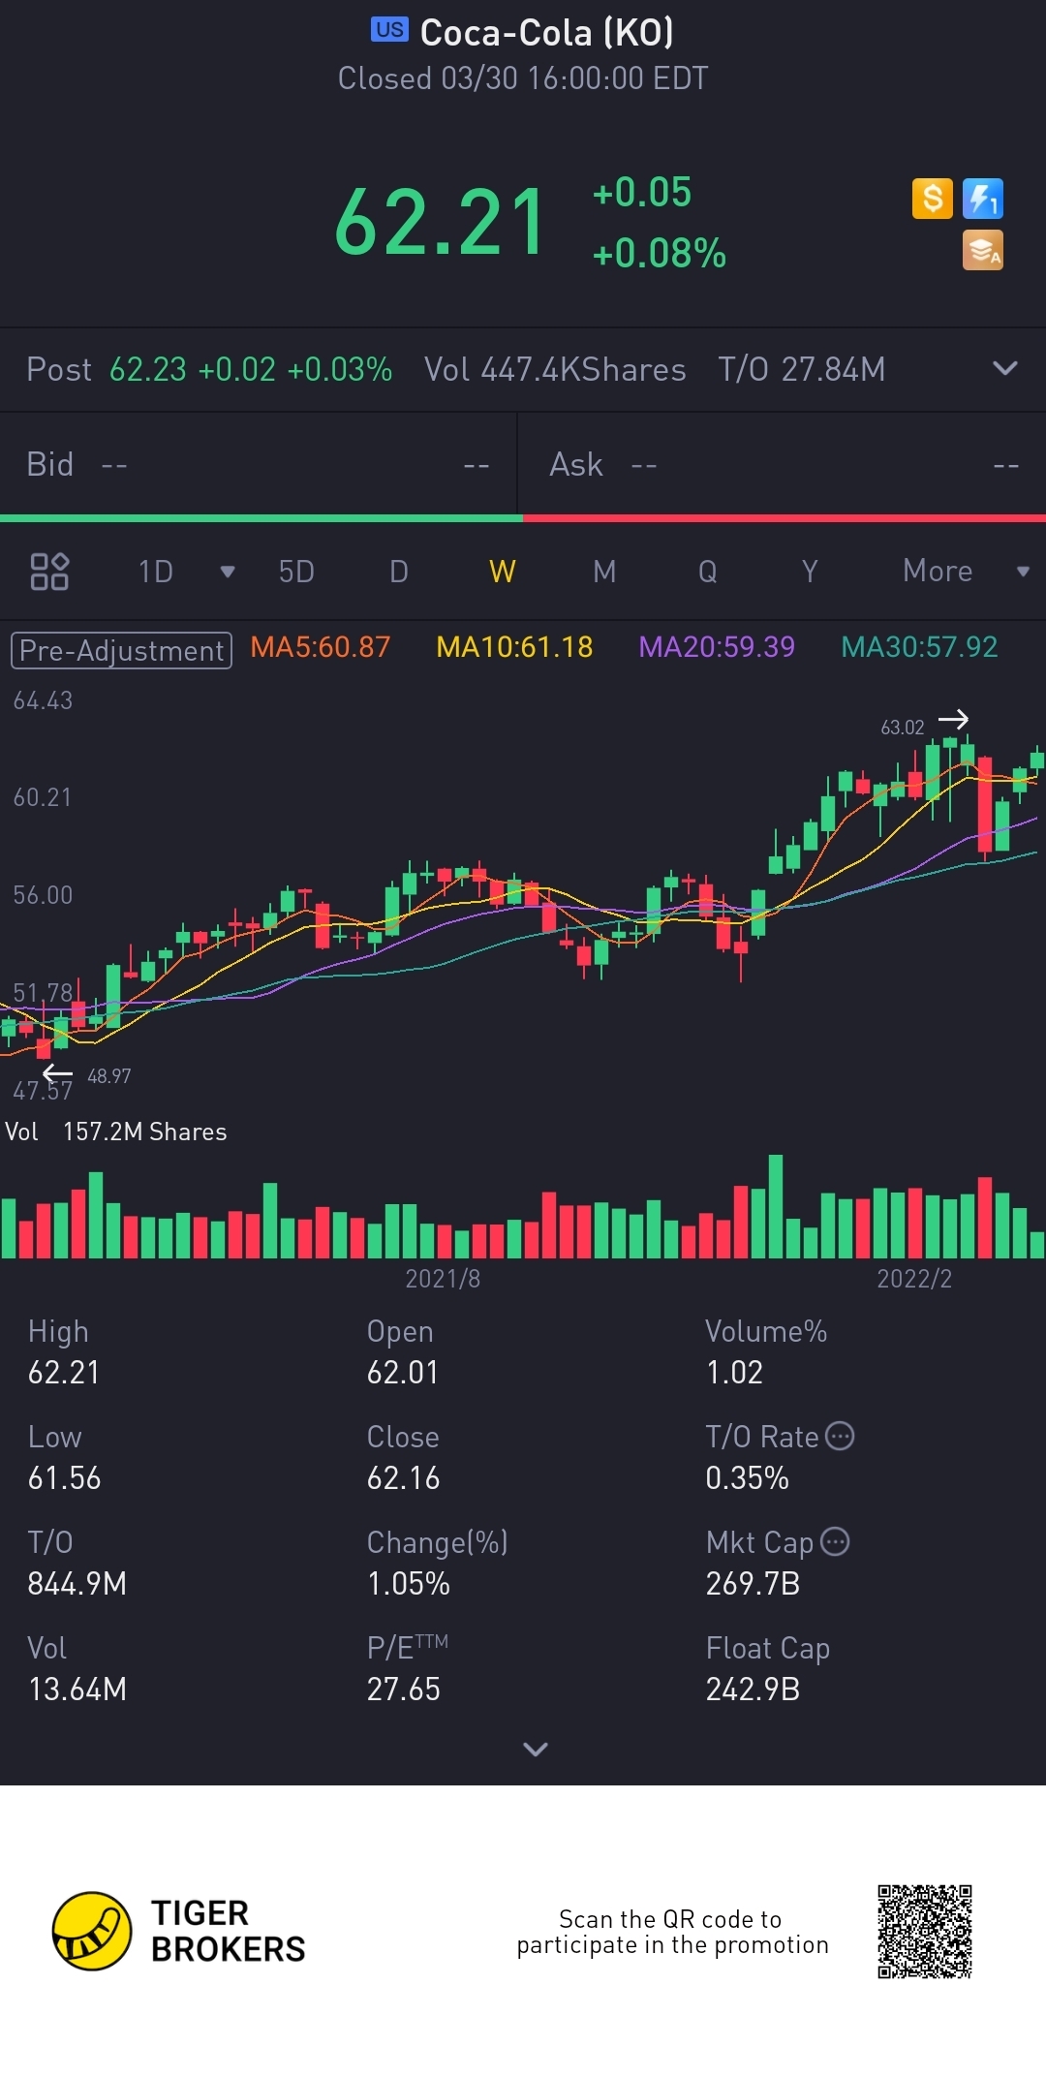Tap the 844.9M turnover value

[x=77, y=1584]
